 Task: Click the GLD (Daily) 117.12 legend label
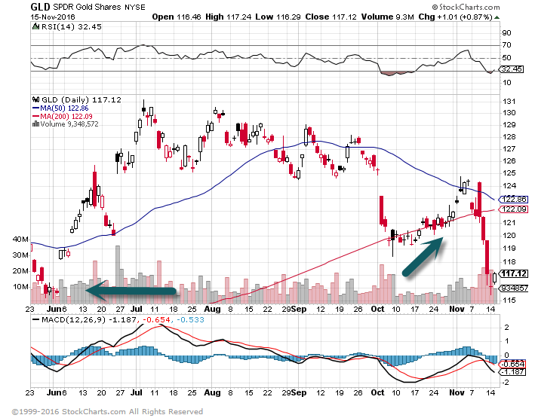(x=81, y=100)
